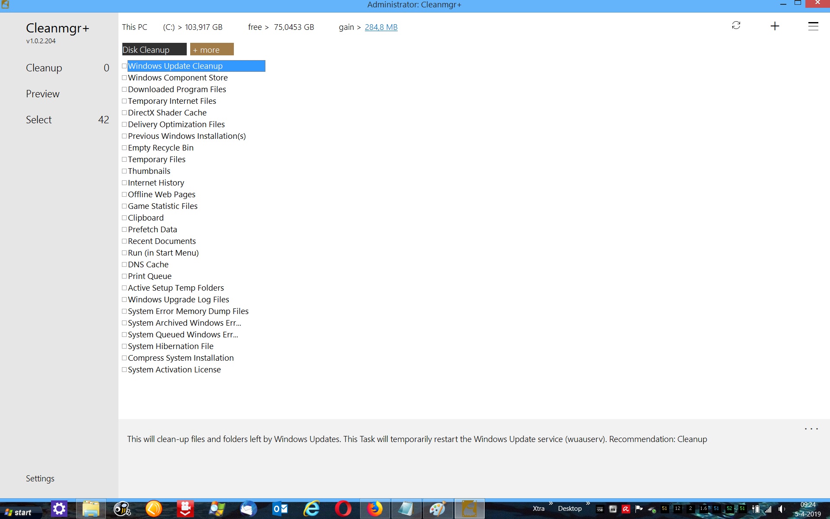Screen dimensions: 830x519
Task: Tick the DNS Cache checkbox
Action: click(x=124, y=265)
